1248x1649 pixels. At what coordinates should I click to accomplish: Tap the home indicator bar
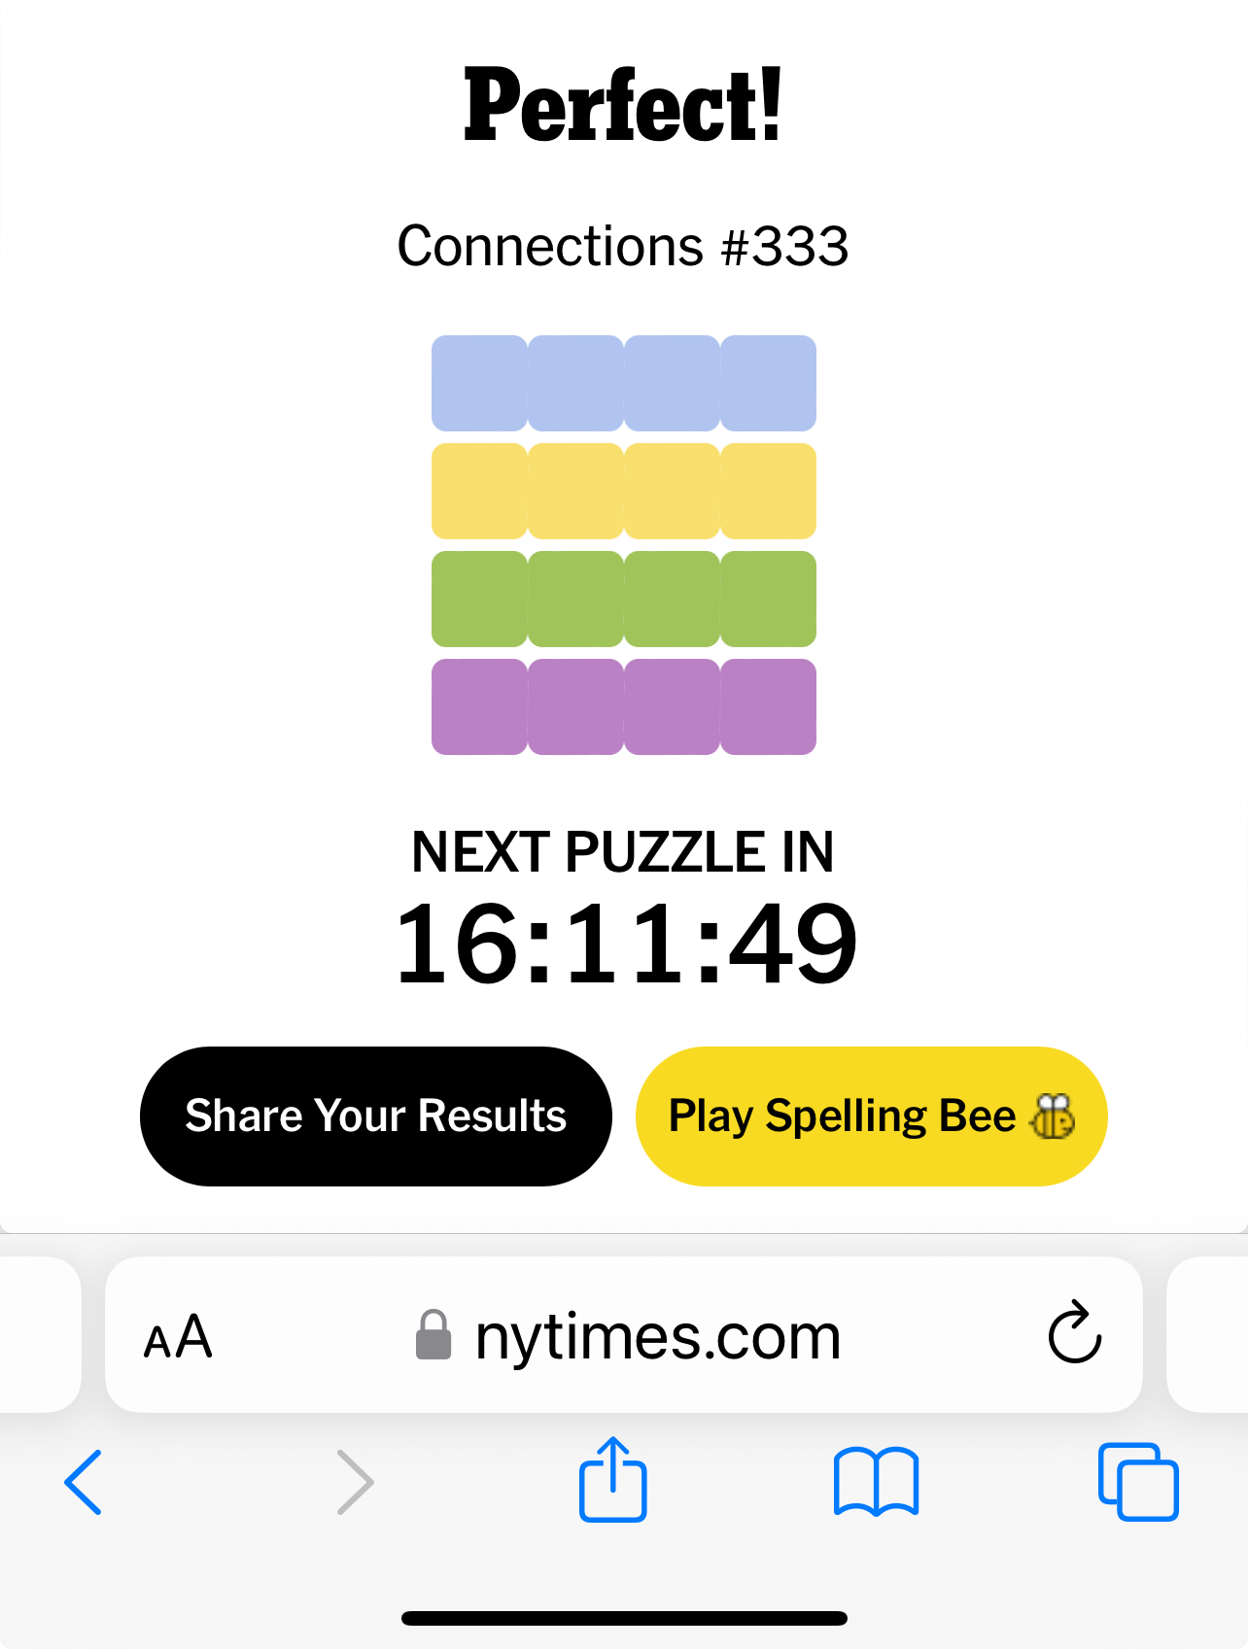coord(624,1618)
